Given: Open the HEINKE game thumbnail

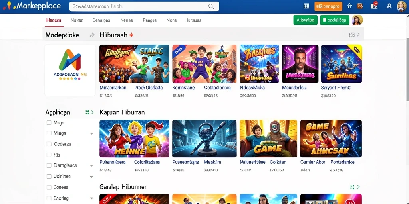Looking at the screenshot, I should [134, 139].
